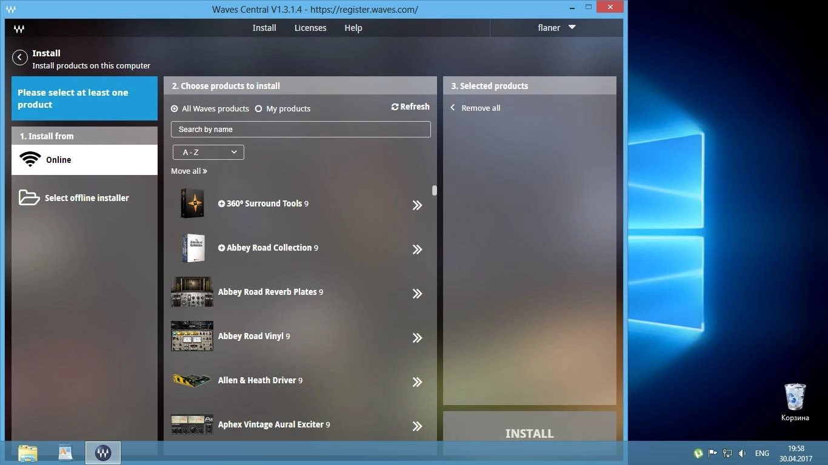Click the Search by name field

(301, 130)
